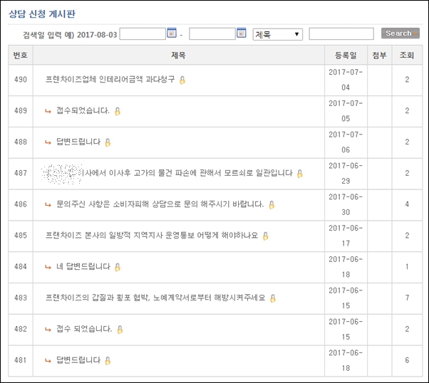Focus the start date input field
This screenshot has width=429, height=383.
(x=143, y=34)
